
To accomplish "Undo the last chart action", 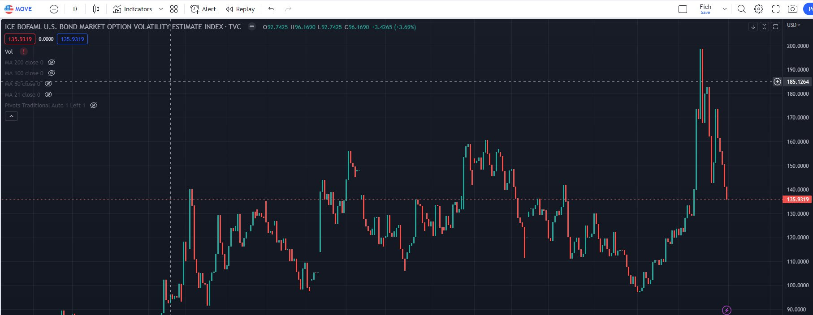I will (x=271, y=9).
